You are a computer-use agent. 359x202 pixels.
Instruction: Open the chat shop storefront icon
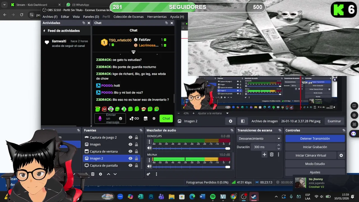pyautogui.click(x=146, y=118)
